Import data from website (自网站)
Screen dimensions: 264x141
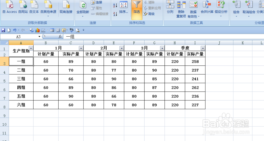coord(23,7)
